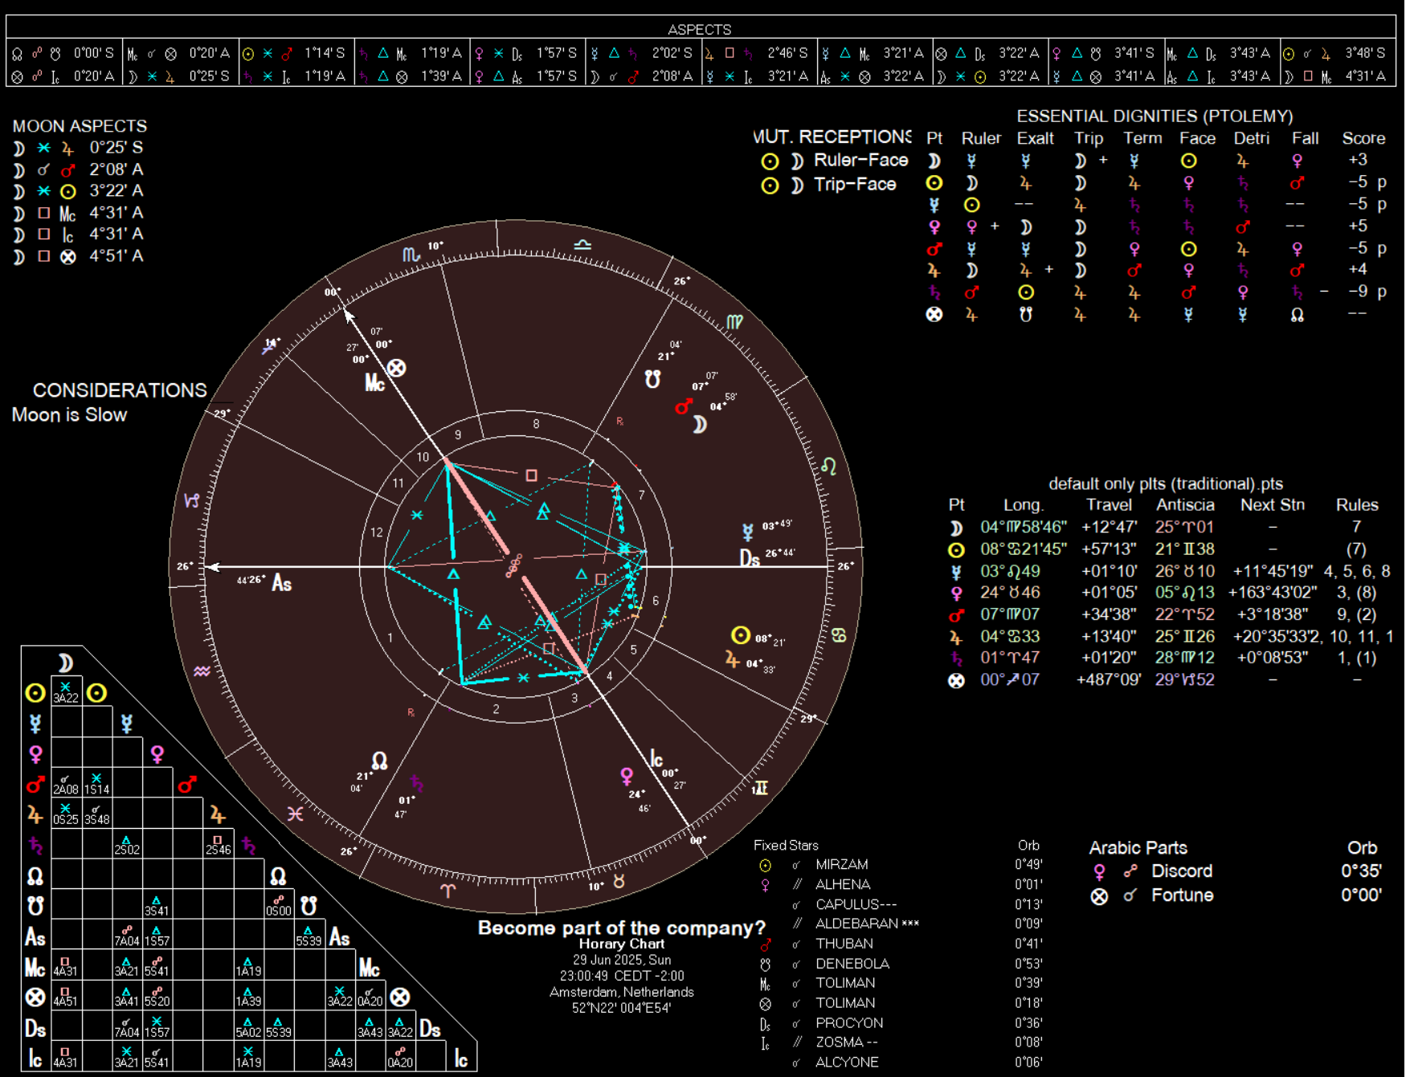The height and width of the screenshot is (1077, 1410).
Task: Select the Taurus sign glyph on the zodiac ring
Action: coord(619,881)
